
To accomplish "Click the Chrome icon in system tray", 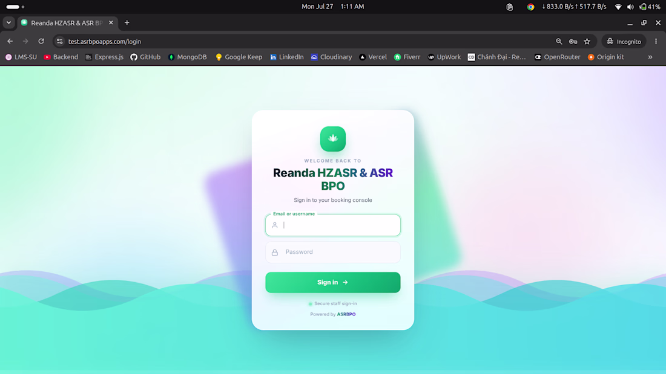I will [x=530, y=7].
